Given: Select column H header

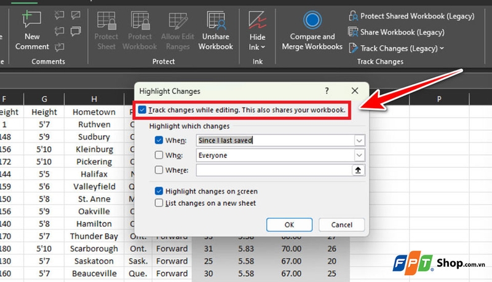Looking at the screenshot, I should (x=94, y=99).
